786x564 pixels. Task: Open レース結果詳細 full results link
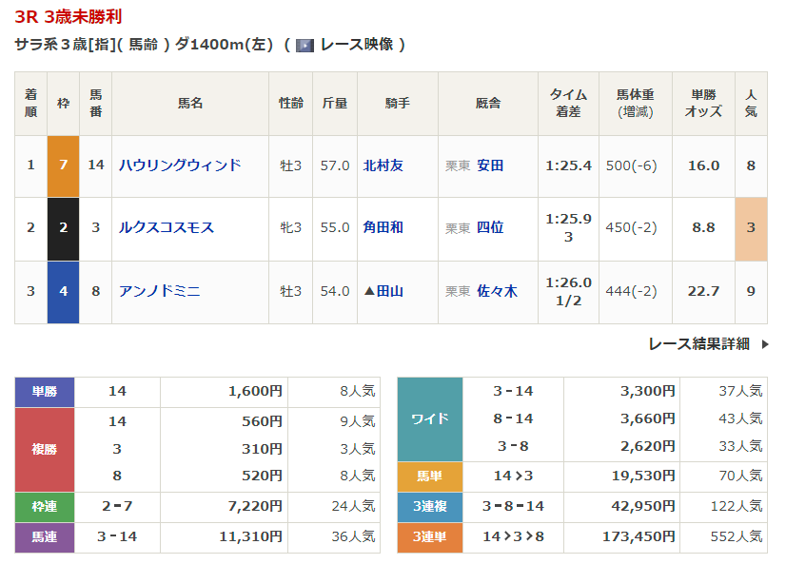698,344
